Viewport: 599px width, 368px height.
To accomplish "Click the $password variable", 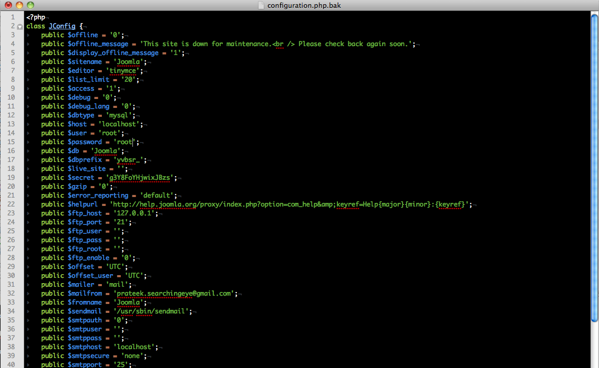I will pyautogui.click(x=85, y=142).
